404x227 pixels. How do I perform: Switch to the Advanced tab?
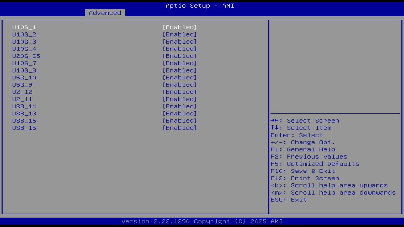pos(105,13)
